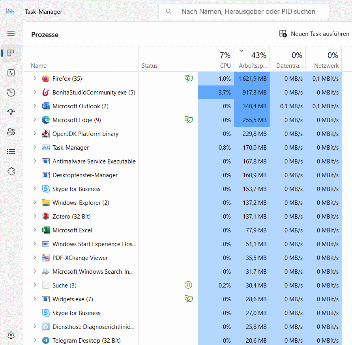The height and width of the screenshot is (345, 352).
Task: Expand Microsoft Outlook (2) group
Action: pyautogui.click(x=35, y=106)
